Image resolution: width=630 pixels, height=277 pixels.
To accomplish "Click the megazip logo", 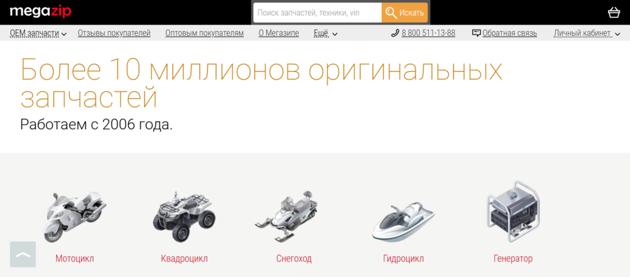I will click(40, 12).
